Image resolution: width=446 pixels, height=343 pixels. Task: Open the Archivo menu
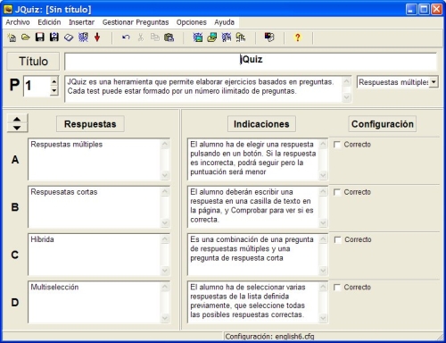(x=18, y=22)
